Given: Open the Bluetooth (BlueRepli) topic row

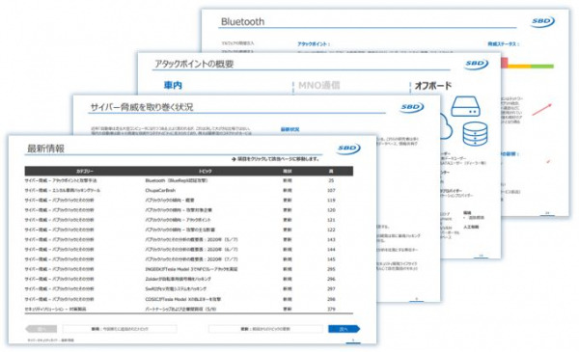Looking at the screenshot, I should click(x=188, y=180).
